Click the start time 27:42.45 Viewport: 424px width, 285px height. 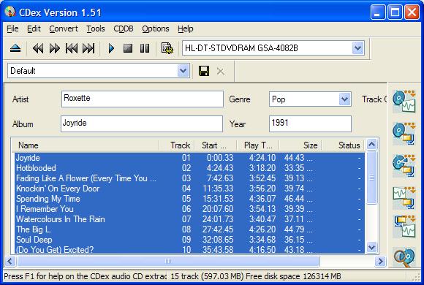218,229
